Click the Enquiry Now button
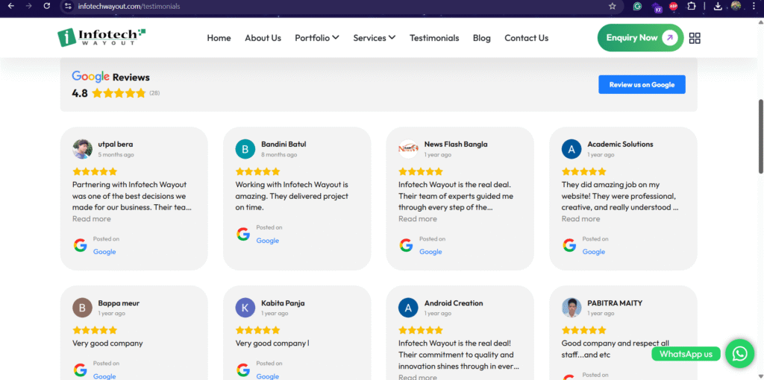 tap(640, 38)
